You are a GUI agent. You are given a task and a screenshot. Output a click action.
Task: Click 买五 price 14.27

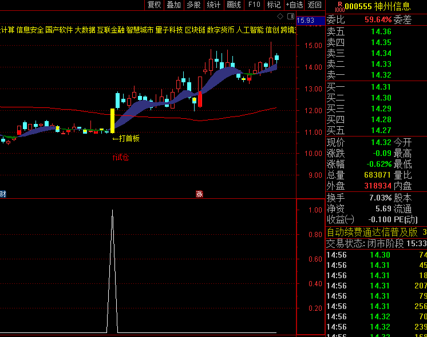pyautogui.click(x=381, y=131)
